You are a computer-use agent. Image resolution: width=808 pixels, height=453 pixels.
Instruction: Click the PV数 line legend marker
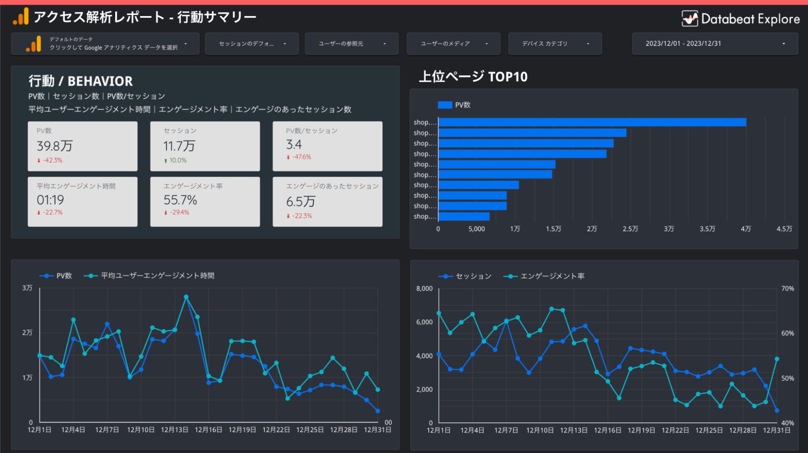pyautogui.click(x=46, y=276)
